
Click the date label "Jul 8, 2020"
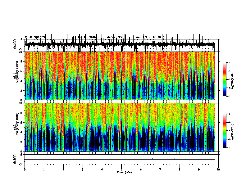[x=87, y=37]
